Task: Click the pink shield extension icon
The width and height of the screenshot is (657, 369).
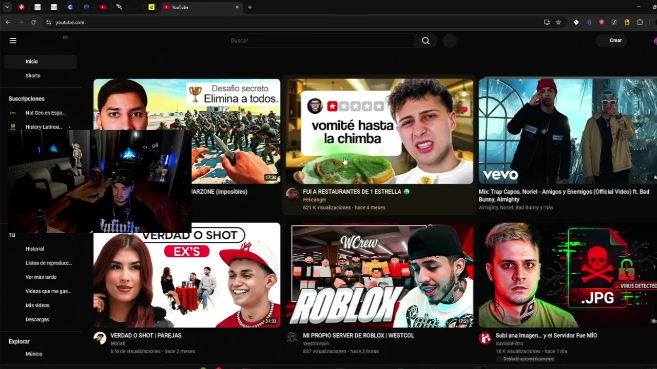Action: [602, 23]
